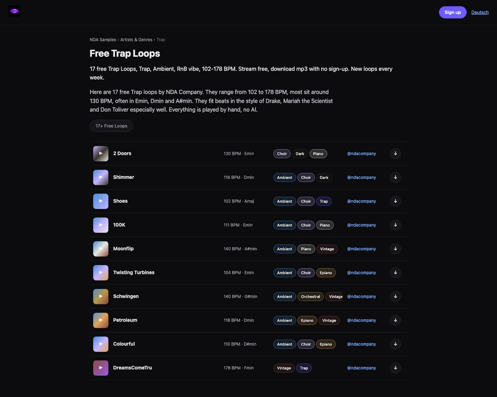The width and height of the screenshot is (497, 397).
Task: Go to Artists & Genres breadcrumb
Action: point(136,40)
